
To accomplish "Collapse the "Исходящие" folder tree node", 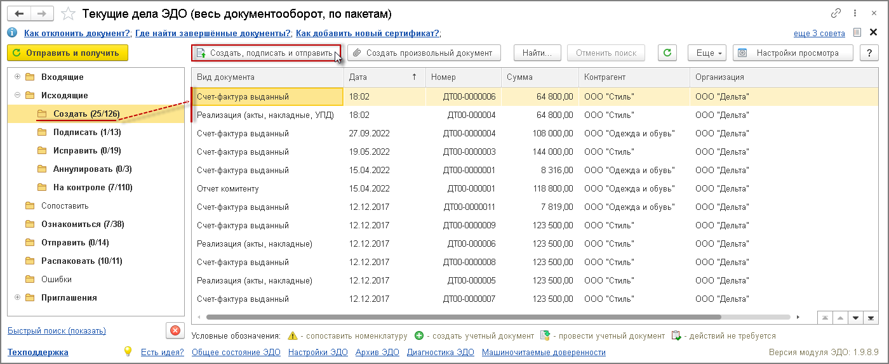I will (x=17, y=95).
